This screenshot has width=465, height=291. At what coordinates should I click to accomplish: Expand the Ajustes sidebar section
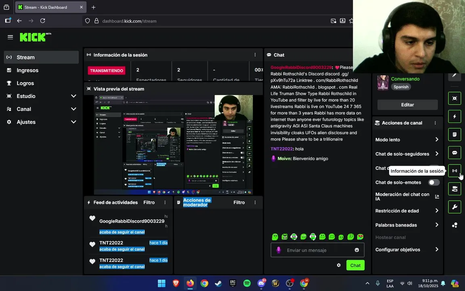[x=73, y=122]
